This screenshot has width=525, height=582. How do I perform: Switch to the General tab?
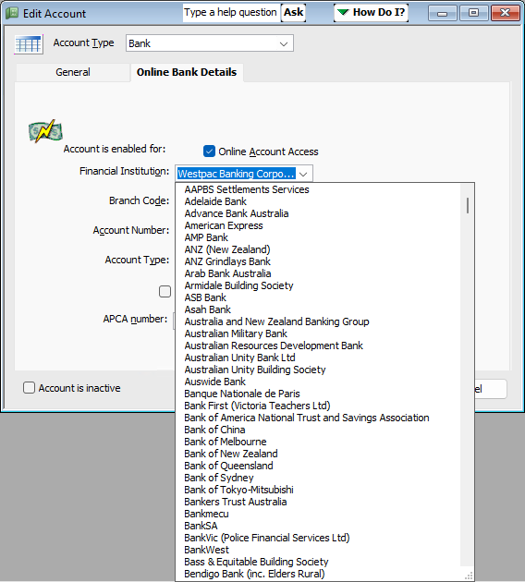click(x=73, y=72)
